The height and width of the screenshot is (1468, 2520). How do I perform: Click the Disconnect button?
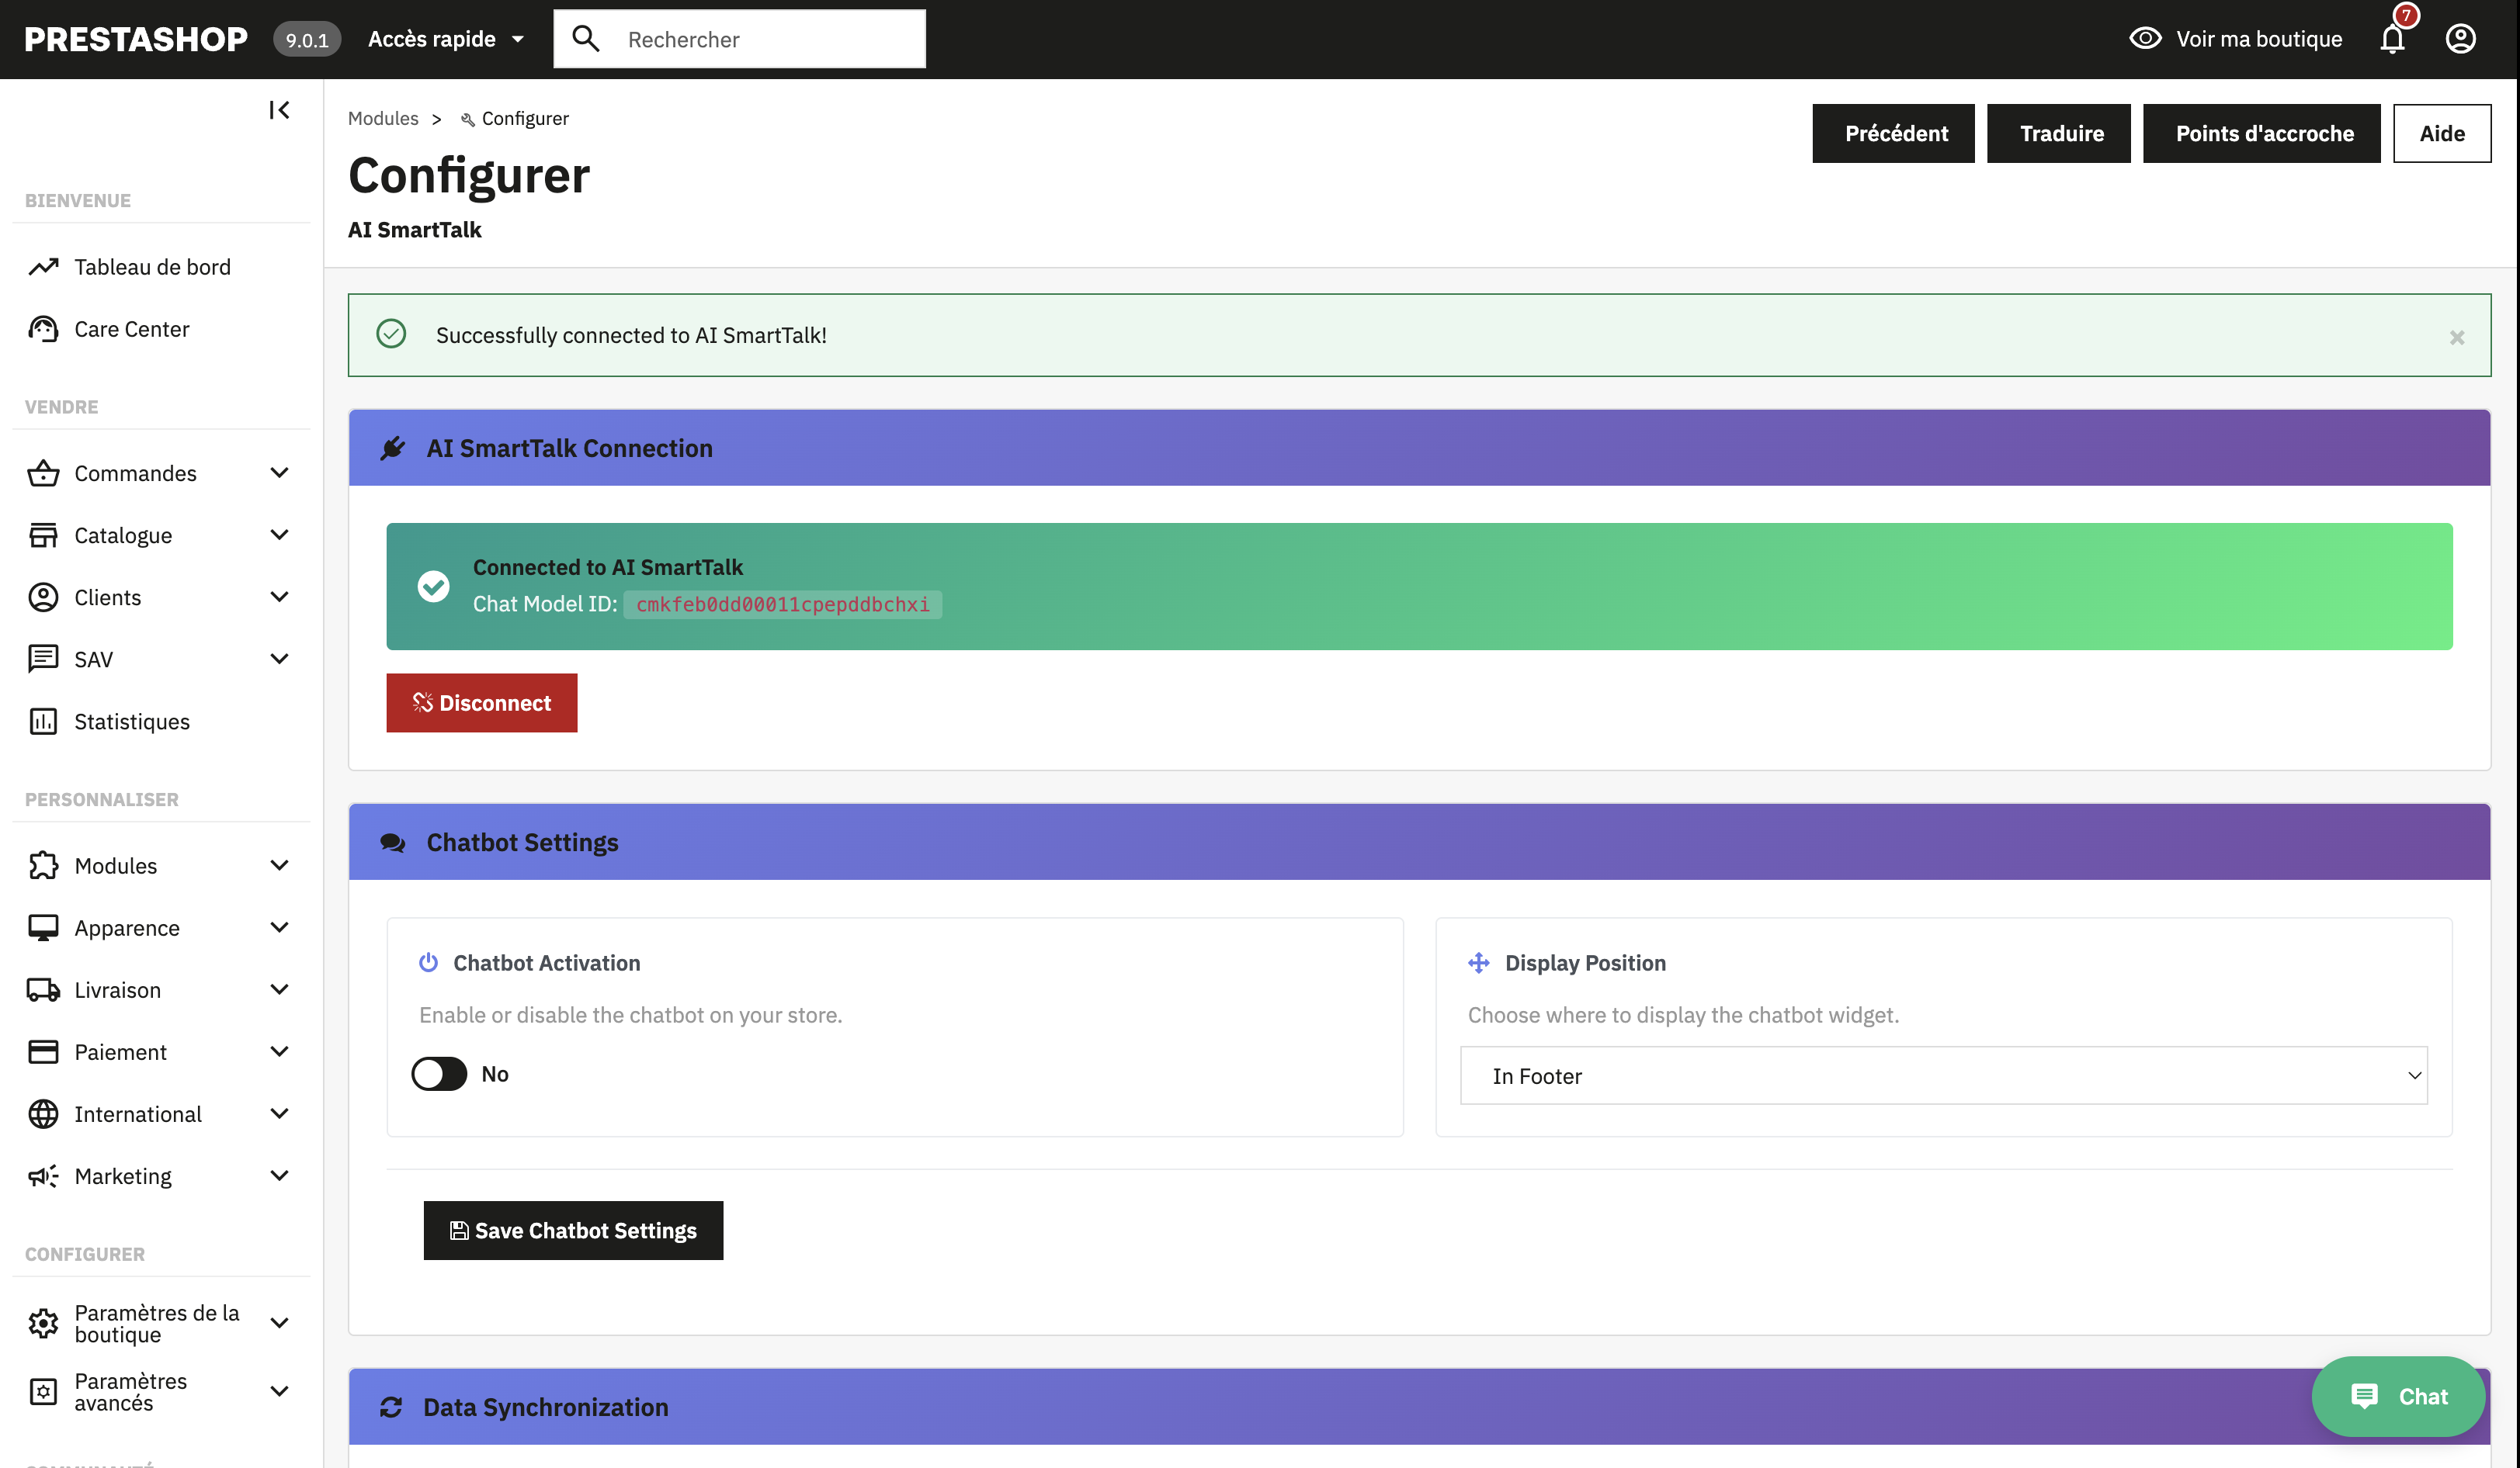[482, 702]
